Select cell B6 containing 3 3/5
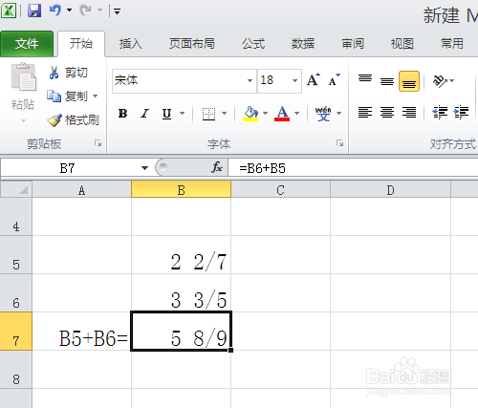This screenshot has width=478, height=408. [x=181, y=293]
